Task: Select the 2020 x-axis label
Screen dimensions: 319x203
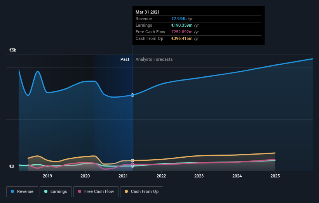Action: [85, 176]
